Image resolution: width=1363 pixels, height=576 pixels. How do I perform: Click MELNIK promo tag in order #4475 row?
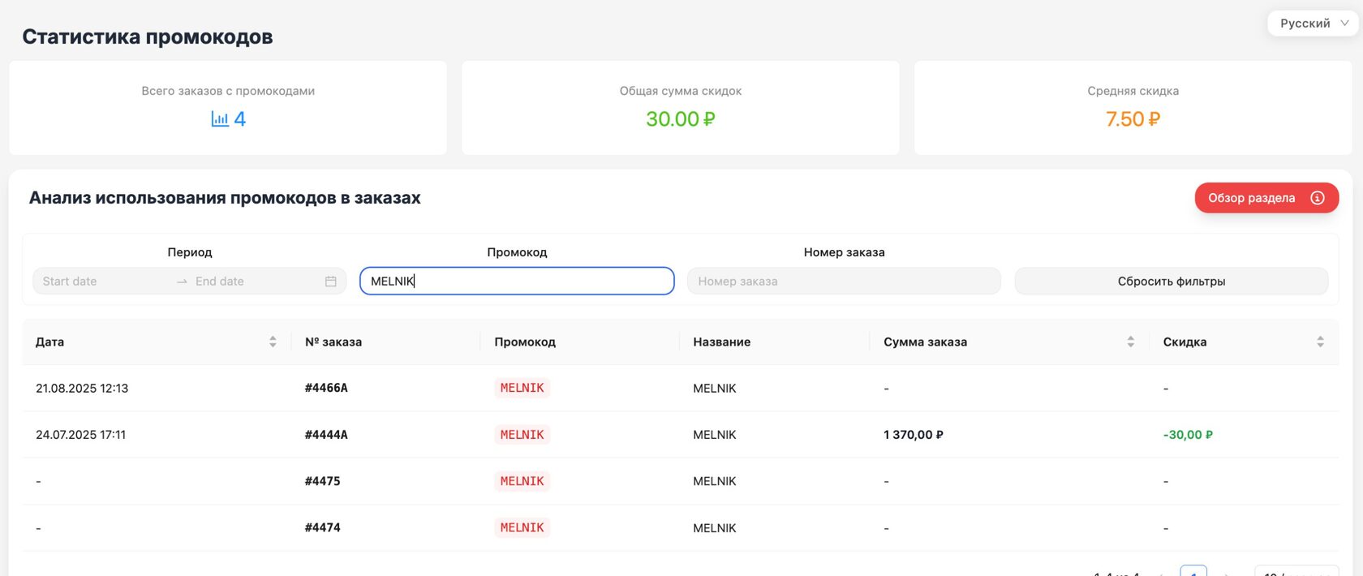(x=522, y=481)
